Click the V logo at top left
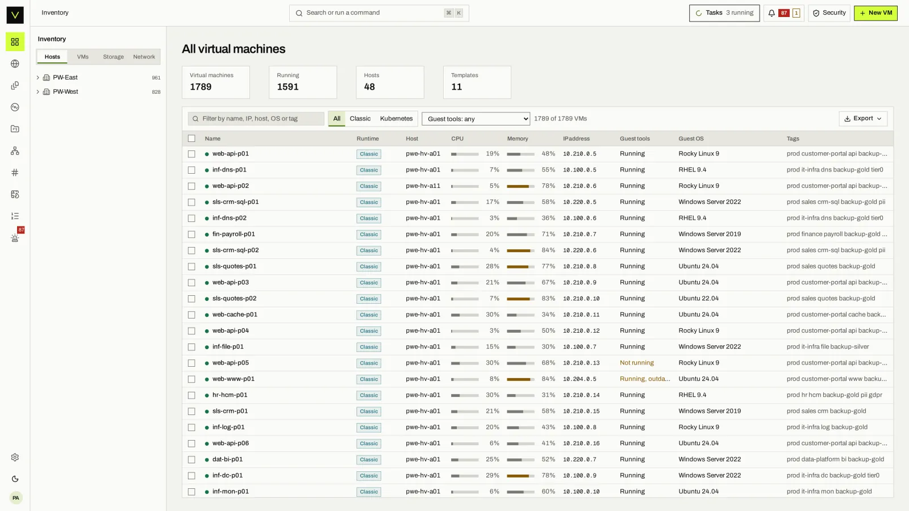 [15, 15]
